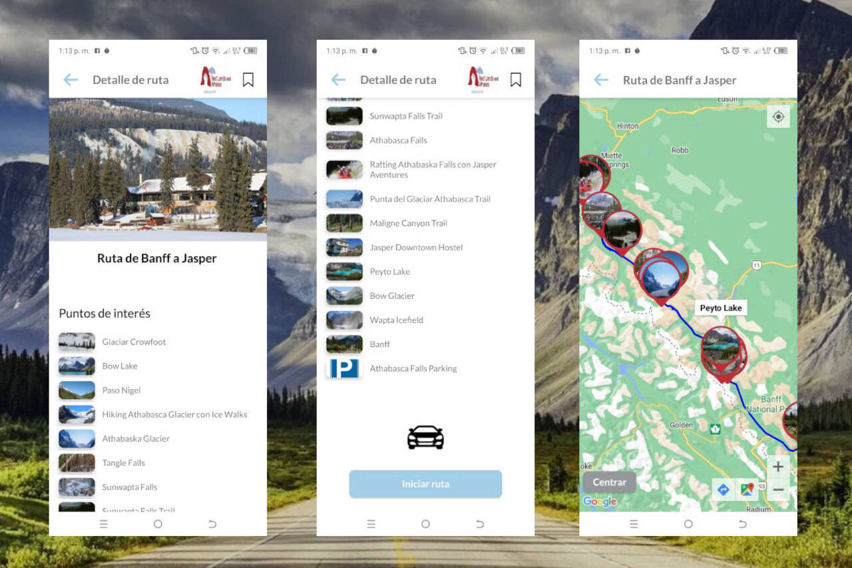This screenshot has width=852, height=568.
Task: Tap the Android home circle on the left phone
Action: tap(158, 524)
